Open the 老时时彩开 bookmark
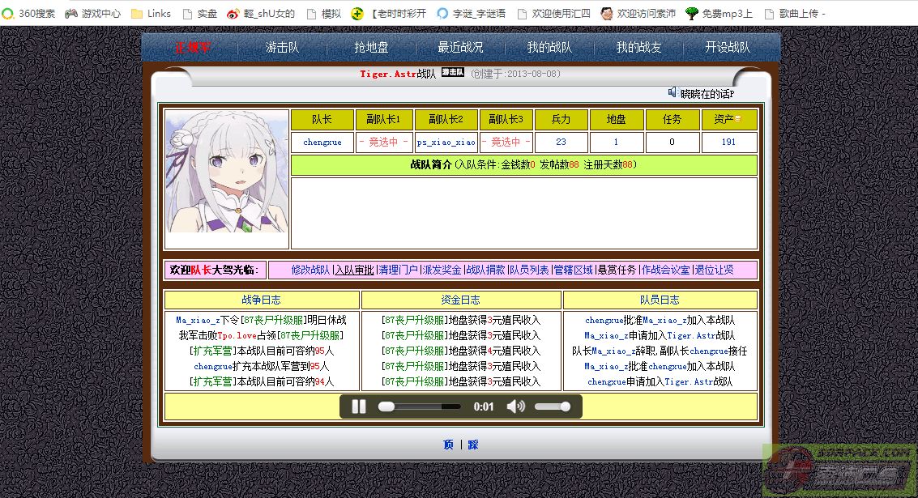The width and height of the screenshot is (918, 498). click(x=389, y=13)
